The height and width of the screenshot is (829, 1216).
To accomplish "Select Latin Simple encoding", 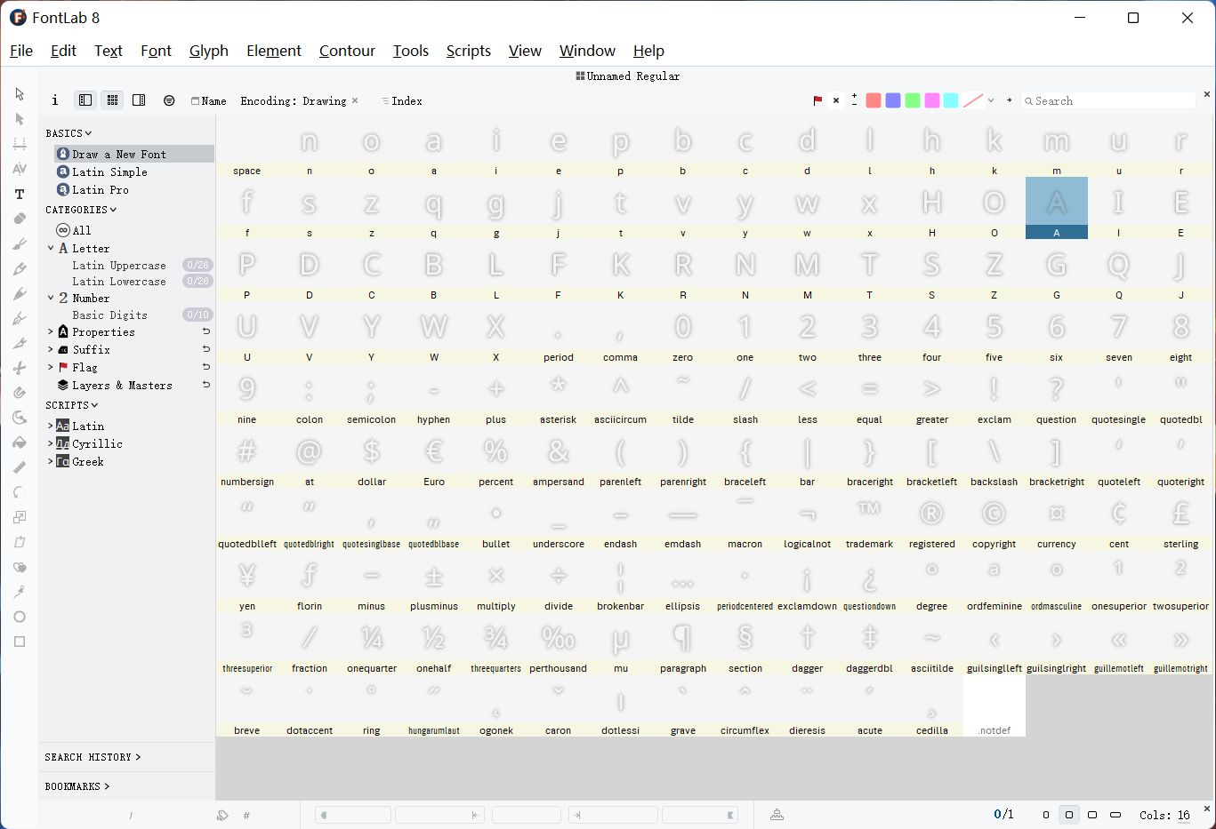I will (x=109, y=171).
